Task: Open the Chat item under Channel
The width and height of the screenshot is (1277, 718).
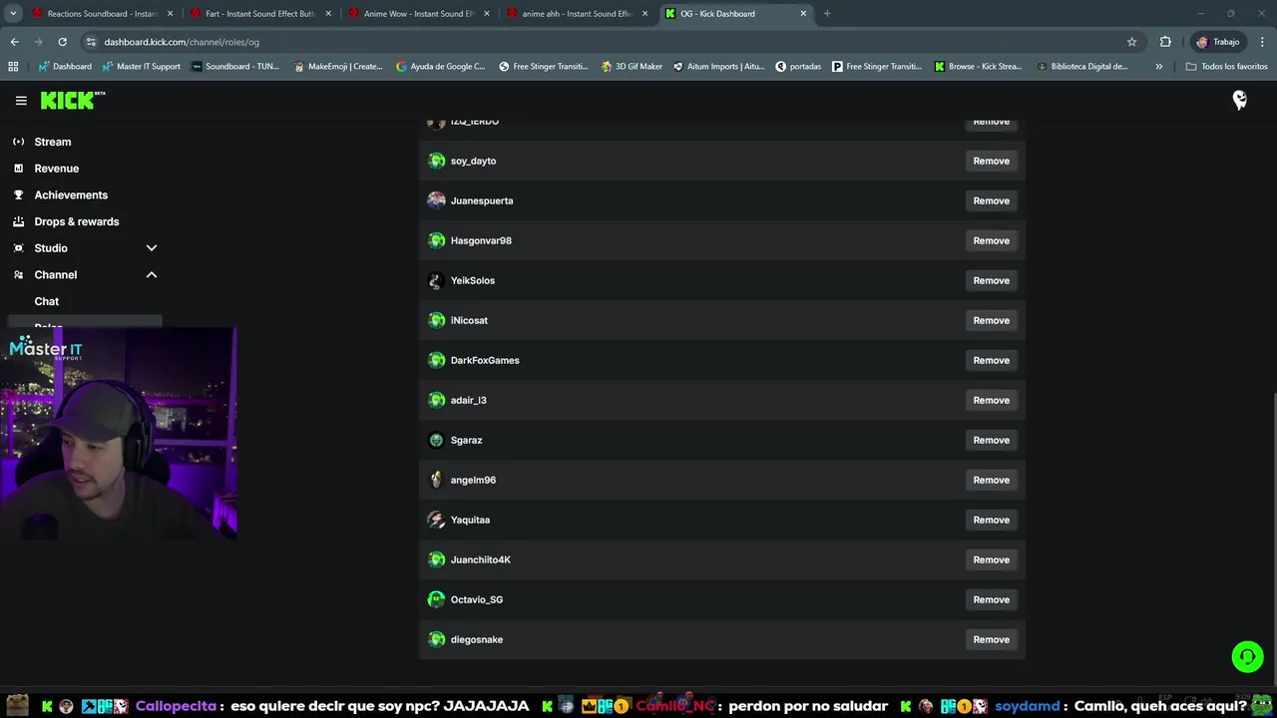Action: 47,301
